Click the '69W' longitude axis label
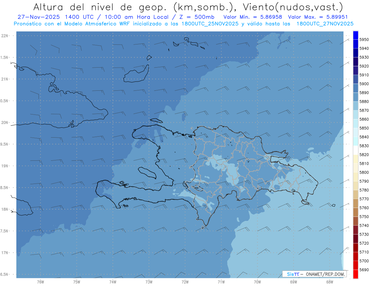Screen dimensions: 370x286 pyautogui.click(x=294, y=282)
